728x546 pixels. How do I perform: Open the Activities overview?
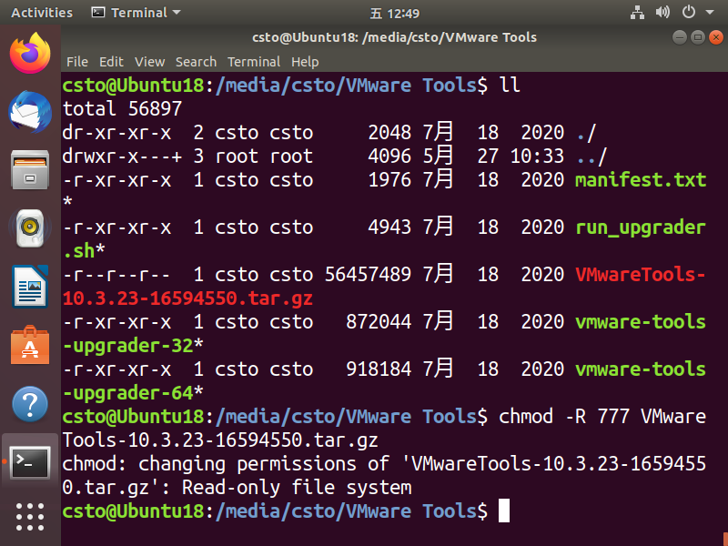[42, 13]
